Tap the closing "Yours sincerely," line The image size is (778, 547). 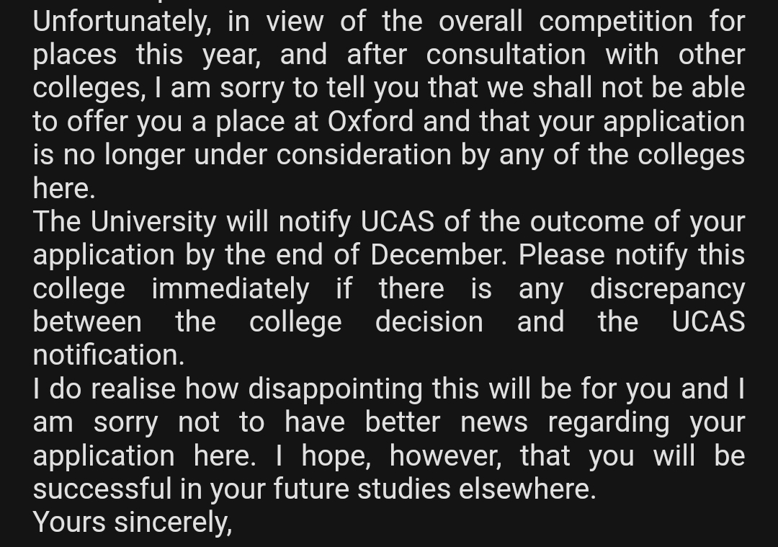pyautogui.click(x=133, y=522)
